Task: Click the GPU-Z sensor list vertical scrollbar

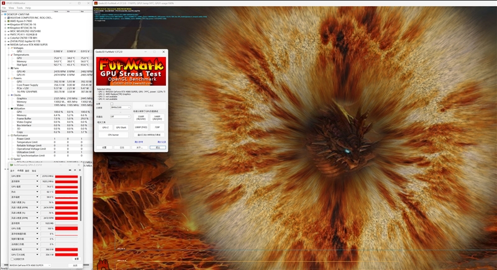Action: (x=81, y=198)
